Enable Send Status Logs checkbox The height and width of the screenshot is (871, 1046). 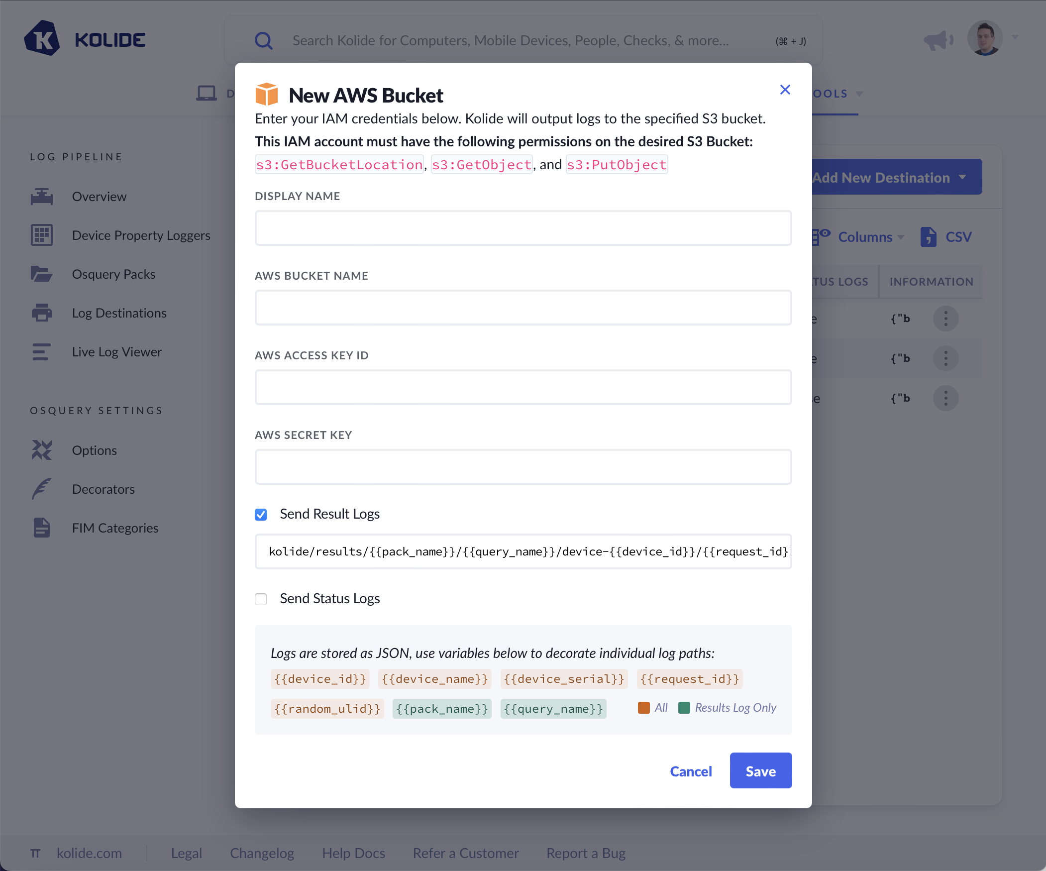coord(261,599)
